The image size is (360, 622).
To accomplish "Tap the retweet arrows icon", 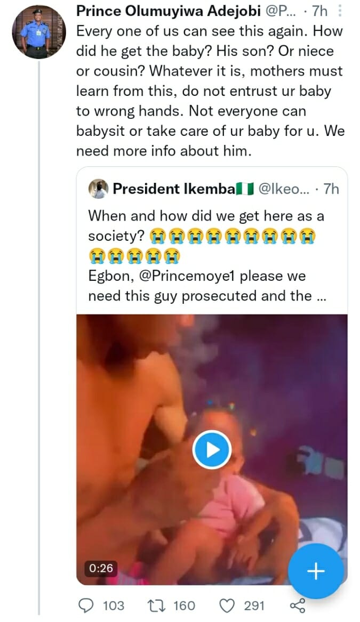I will click(x=155, y=605).
